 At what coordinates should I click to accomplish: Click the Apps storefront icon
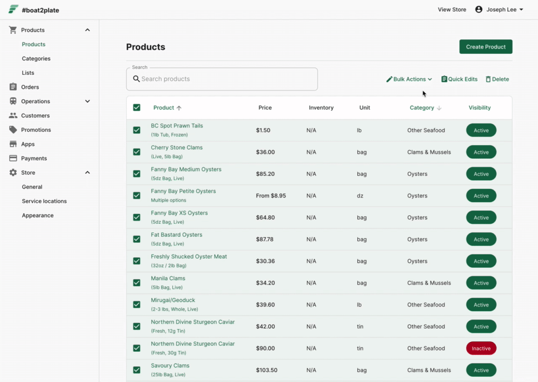(13, 144)
